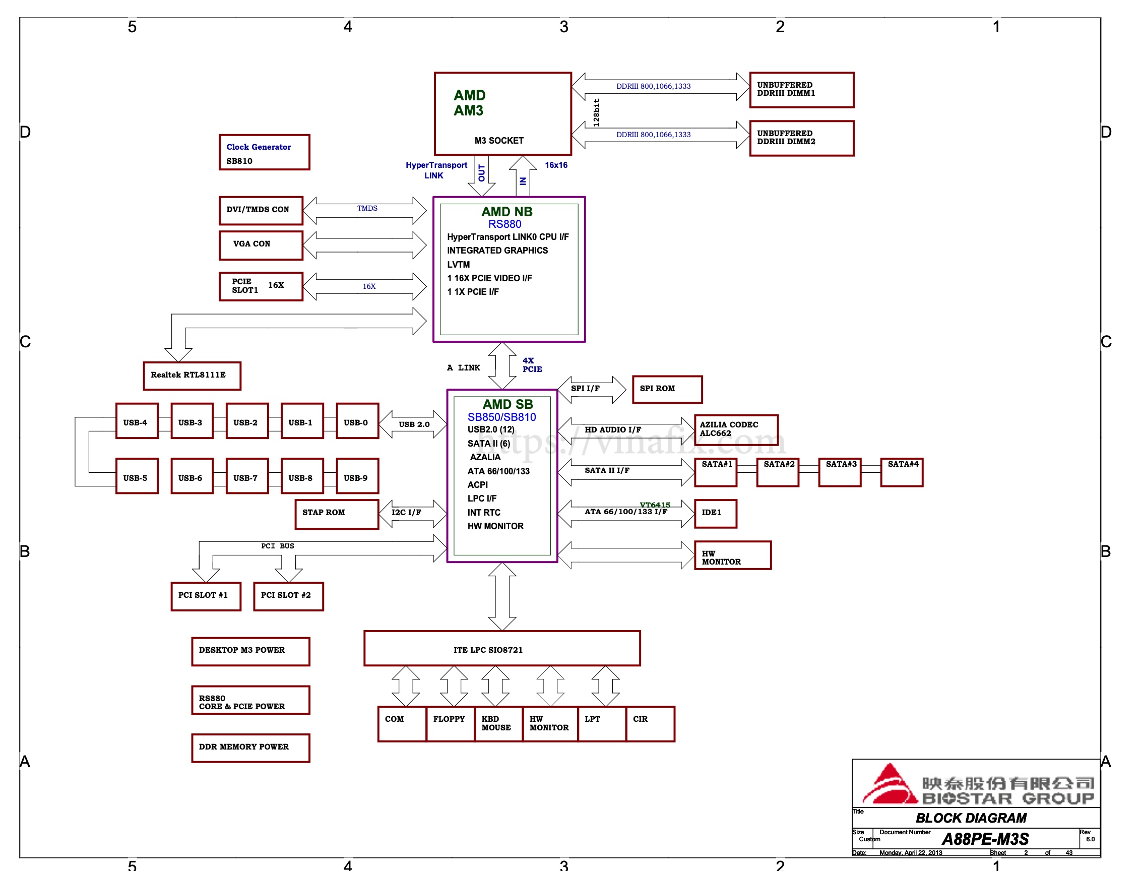Select the USB-3 box
1142x871 pixels.
192,420
